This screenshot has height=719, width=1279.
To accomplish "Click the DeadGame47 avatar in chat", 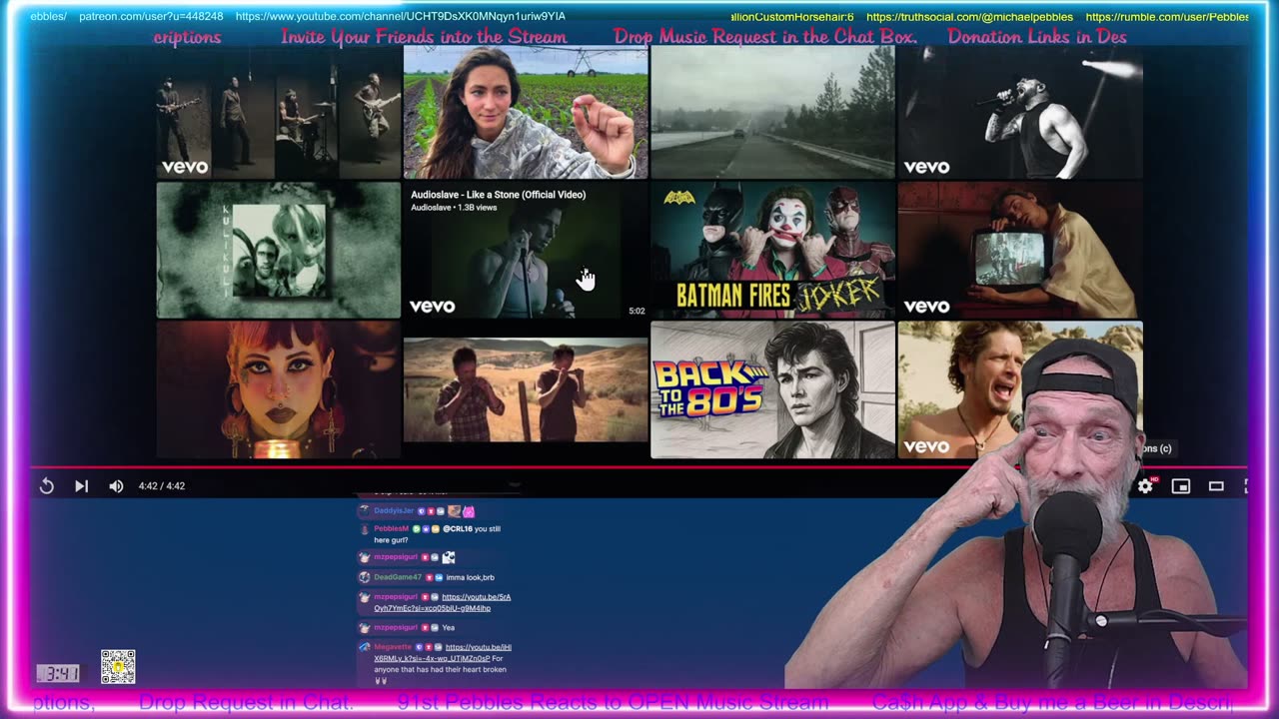I will (x=365, y=577).
